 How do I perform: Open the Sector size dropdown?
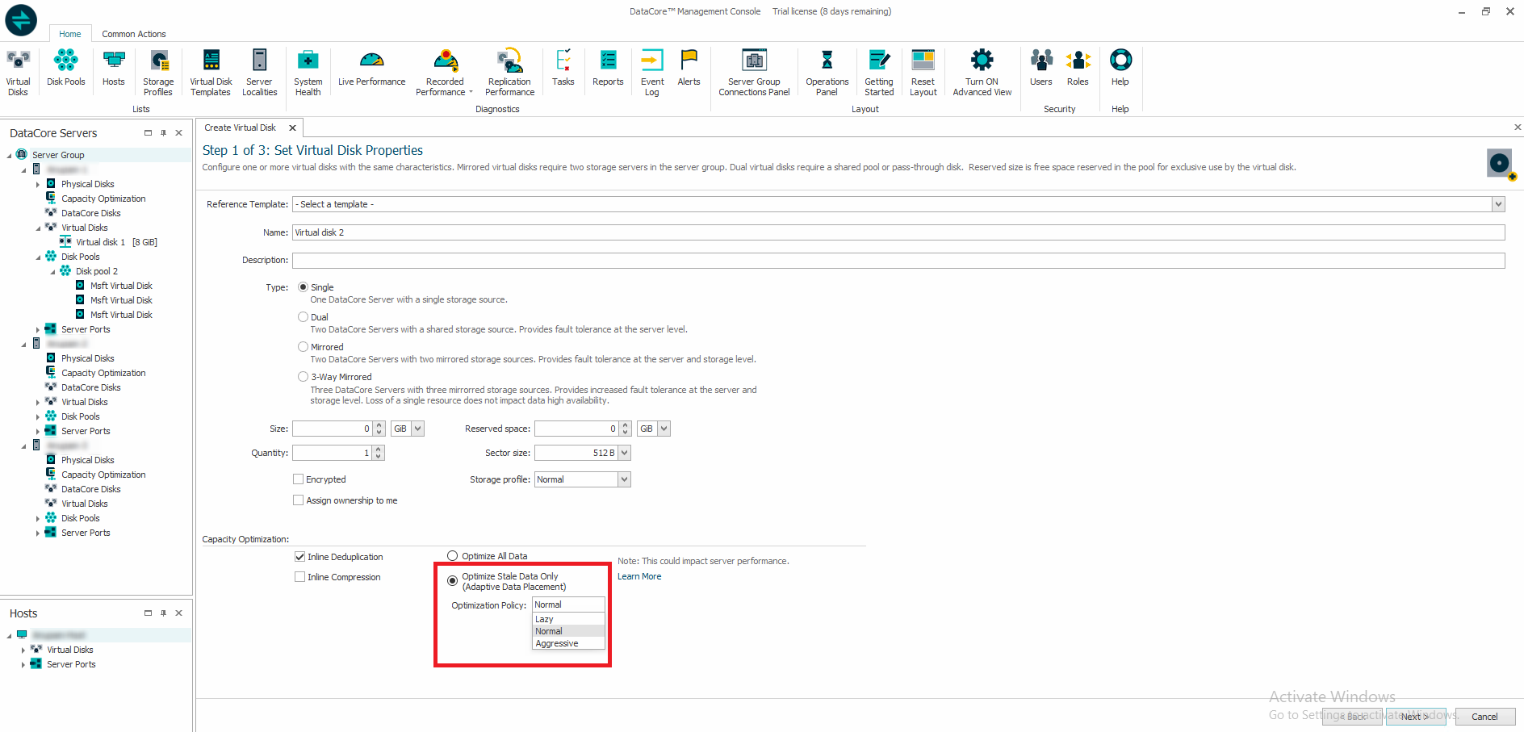click(x=624, y=454)
